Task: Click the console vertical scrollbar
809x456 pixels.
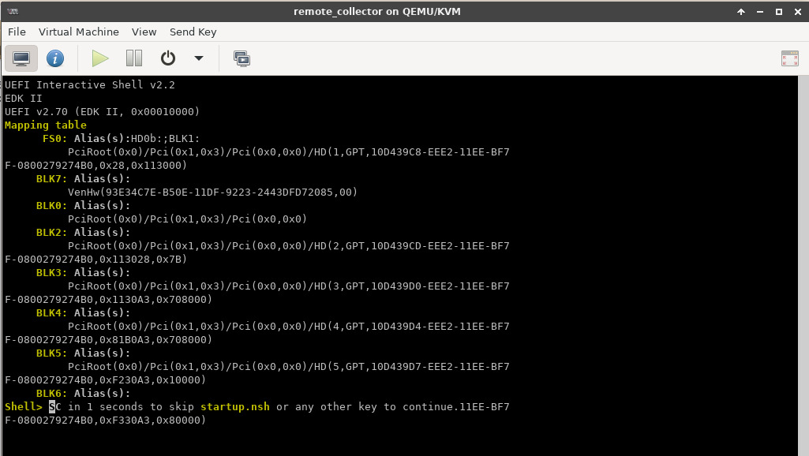Action: click(x=803, y=266)
